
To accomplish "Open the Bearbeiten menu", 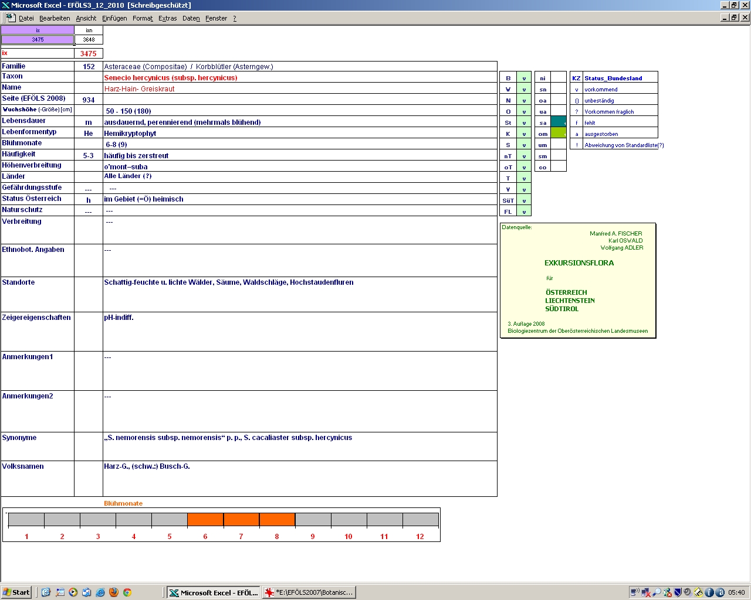I will tap(55, 18).
